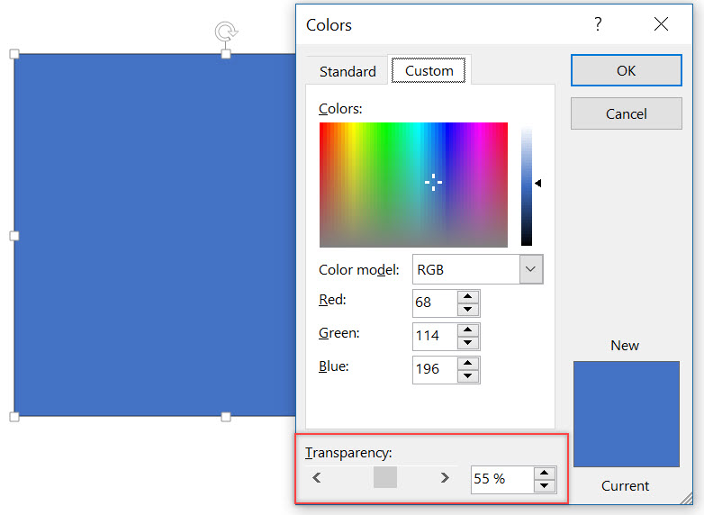Decrease the Green value
Viewport: 704px width, 515px height.
point(468,343)
